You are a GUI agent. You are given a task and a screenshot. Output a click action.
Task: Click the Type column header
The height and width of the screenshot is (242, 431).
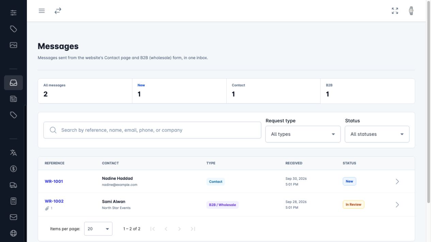pos(211,163)
